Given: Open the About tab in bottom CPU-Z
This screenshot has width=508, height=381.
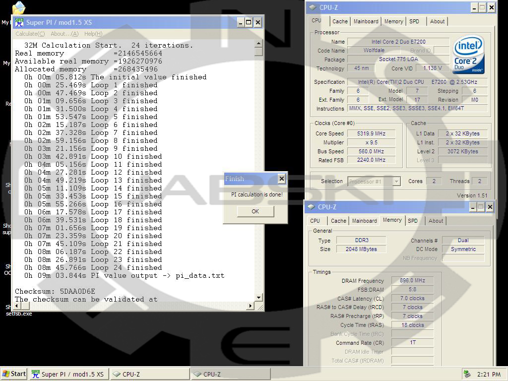Looking at the screenshot, I should (x=436, y=221).
